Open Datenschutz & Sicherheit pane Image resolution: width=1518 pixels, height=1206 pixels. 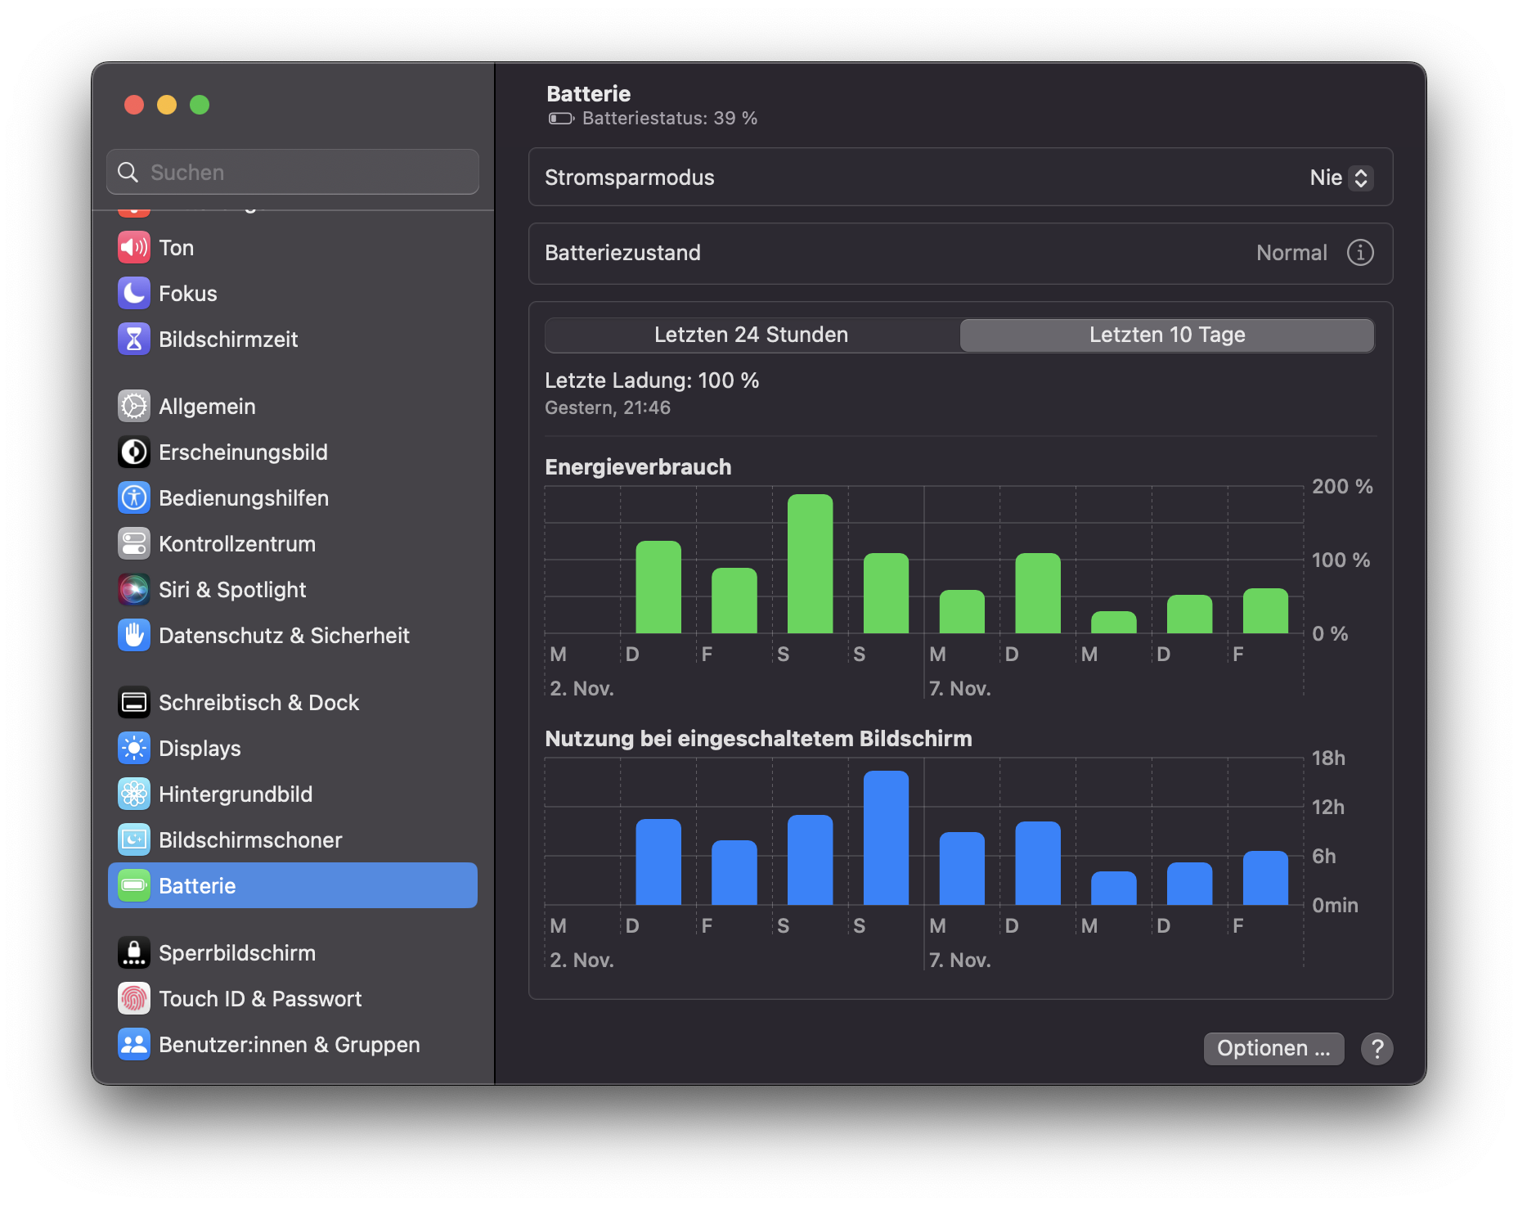tap(293, 636)
